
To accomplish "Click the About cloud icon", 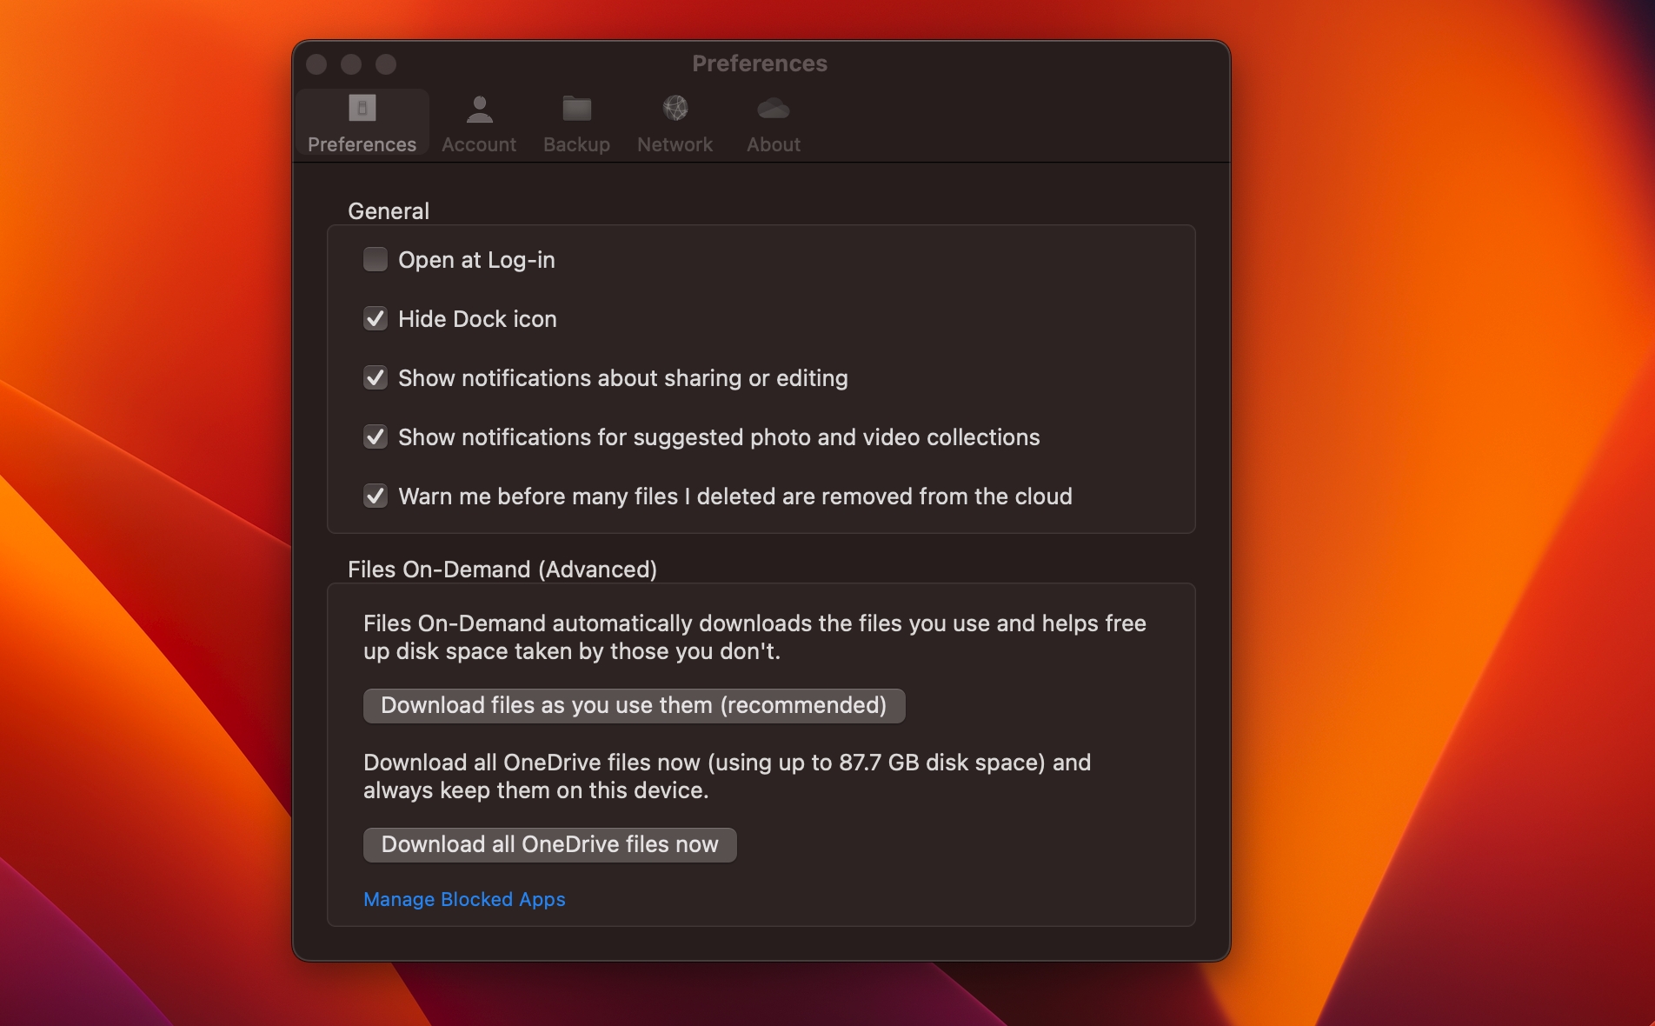I will click(x=773, y=107).
